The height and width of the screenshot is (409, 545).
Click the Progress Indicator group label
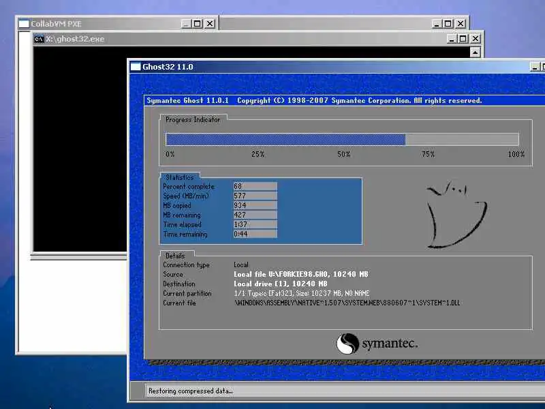click(x=193, y=120)
